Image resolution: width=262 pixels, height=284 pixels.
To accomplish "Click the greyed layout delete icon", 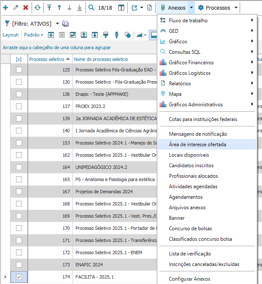I will tap(62, 35).
